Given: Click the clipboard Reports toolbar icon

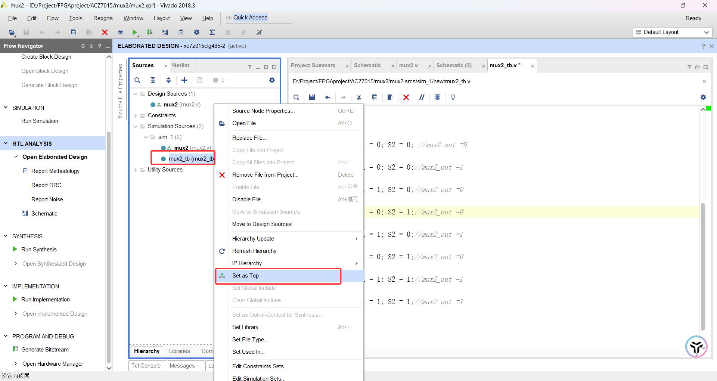Looking at the screenshot, I should point(181,32).
